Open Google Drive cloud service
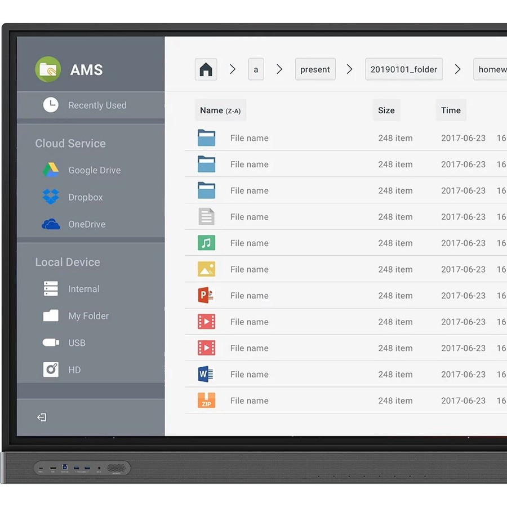 click(94, 170)
